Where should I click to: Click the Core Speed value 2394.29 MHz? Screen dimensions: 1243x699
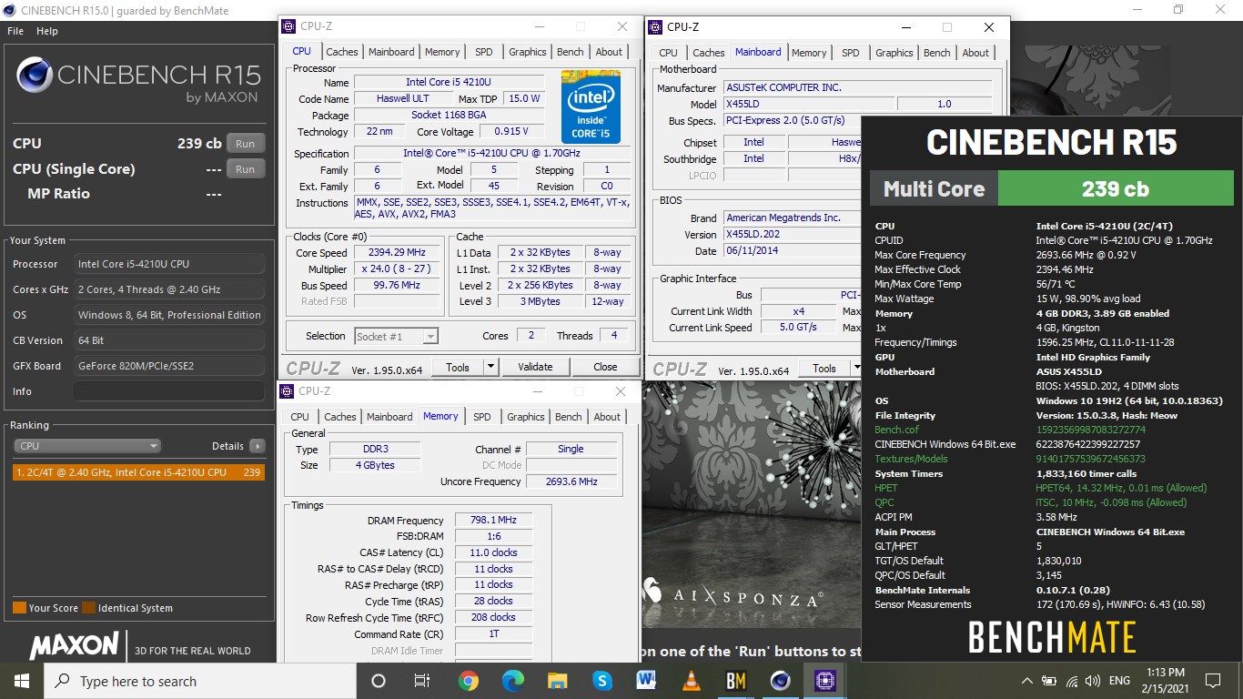(x=399, y=252)
